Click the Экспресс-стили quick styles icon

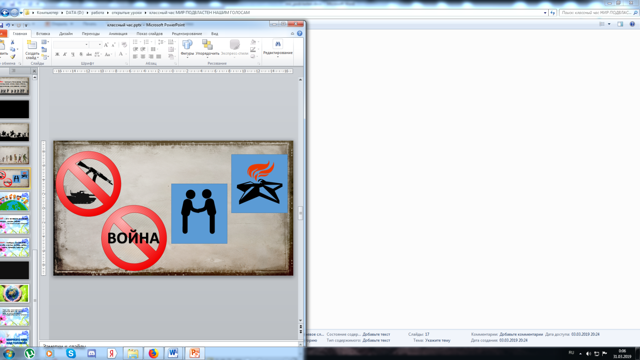tap(234, 48)
